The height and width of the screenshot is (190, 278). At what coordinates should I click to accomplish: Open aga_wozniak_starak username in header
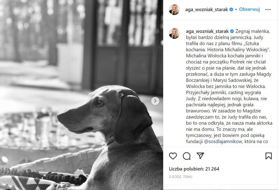tap(207, 10)
